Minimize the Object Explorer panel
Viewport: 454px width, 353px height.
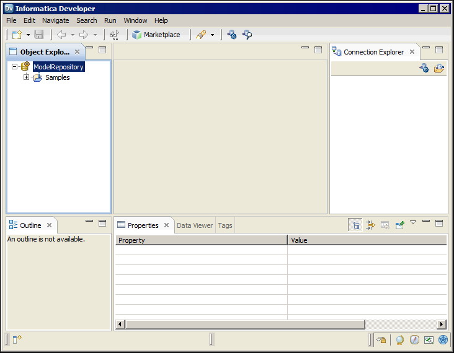coord(89,48)
